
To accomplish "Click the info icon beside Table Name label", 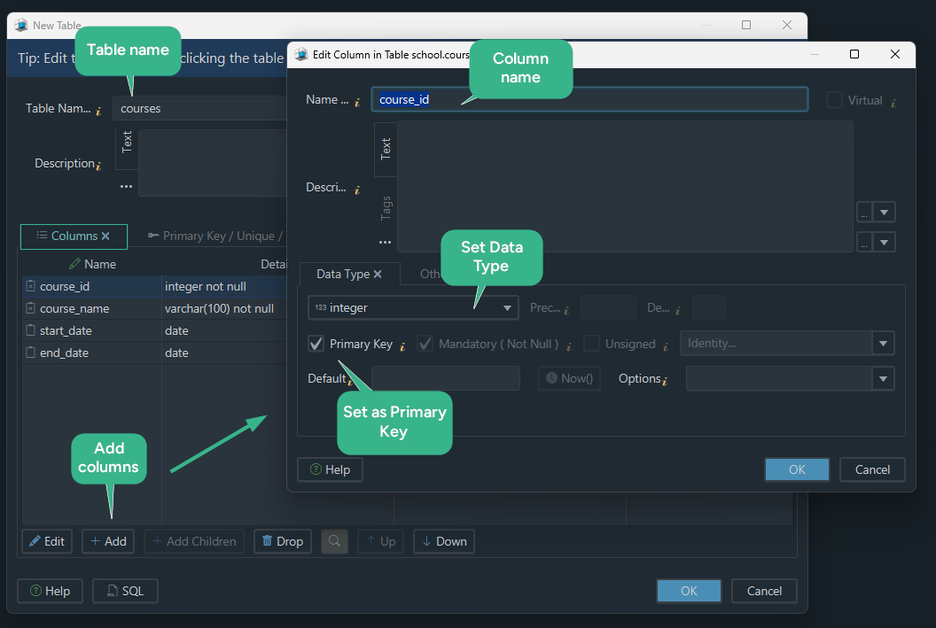I will [x=98, y=111].
